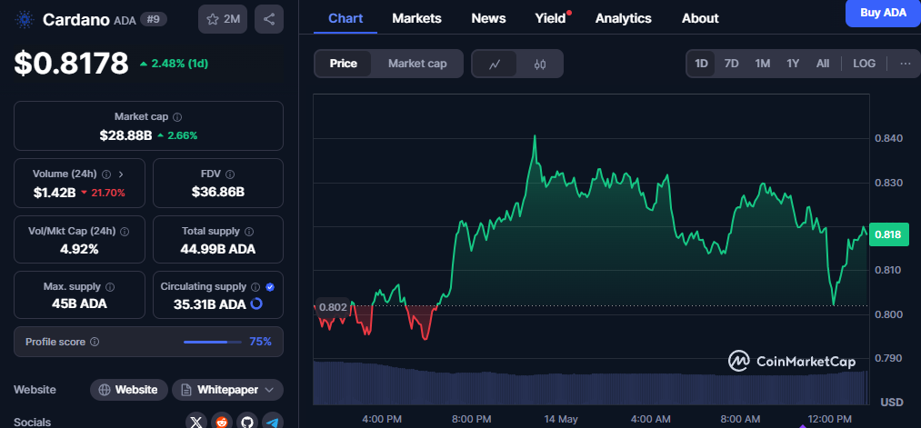Open the Website link
Viewport: 921px width, 428px height.
coord(129,390)
